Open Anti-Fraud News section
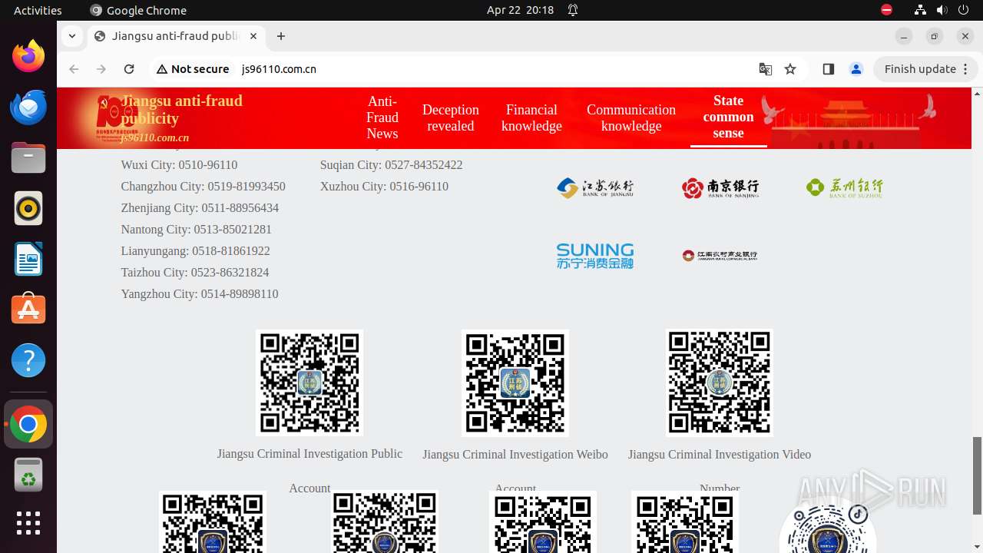Viewport: 983px width, 553px height. point(382,118)
